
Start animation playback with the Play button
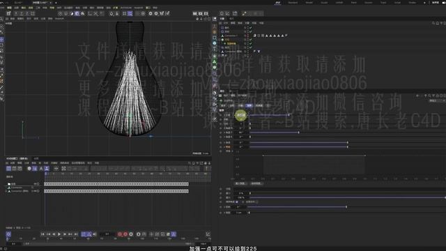click(x=59, y=234)
